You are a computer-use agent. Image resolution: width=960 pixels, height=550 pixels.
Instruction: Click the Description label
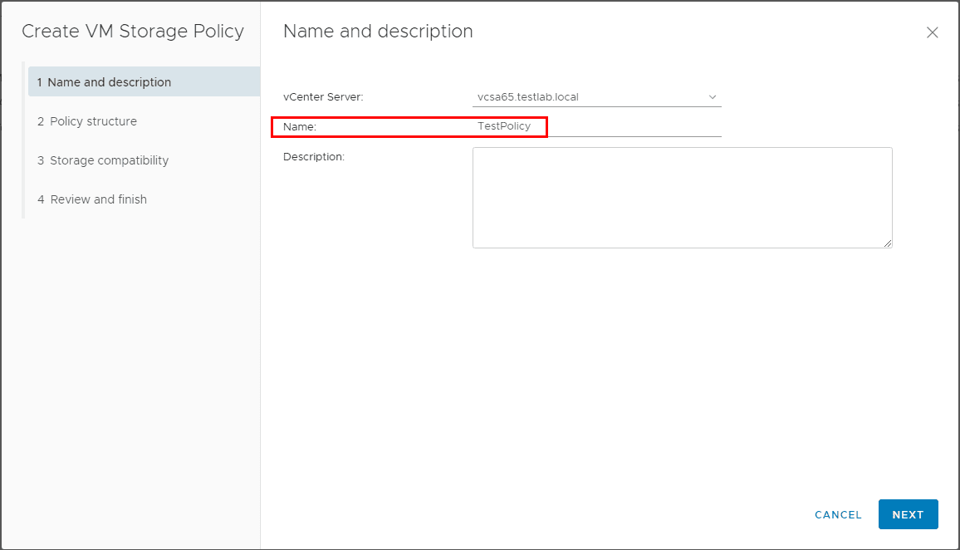pyautogui.click(x=313, y=156)
